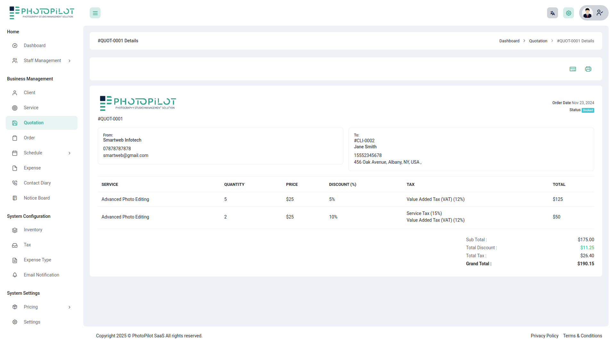Click the teal settings gear in header

569,13
